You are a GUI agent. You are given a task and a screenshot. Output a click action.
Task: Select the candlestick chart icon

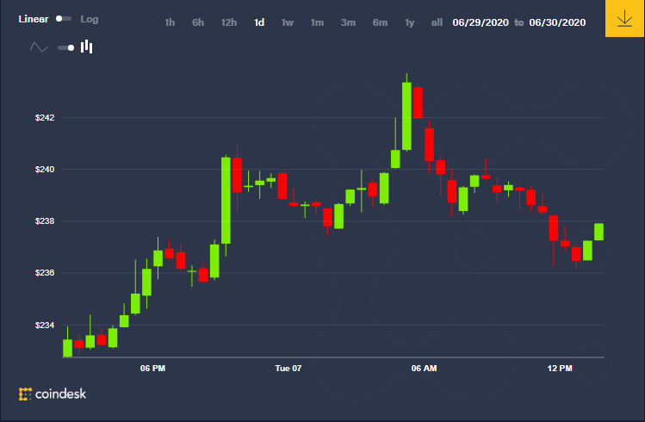(x=86, y=47)
